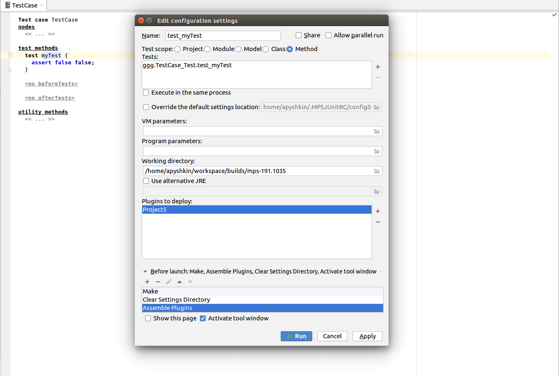Collapse test myTest via gutter folding marker

point(9,55)
